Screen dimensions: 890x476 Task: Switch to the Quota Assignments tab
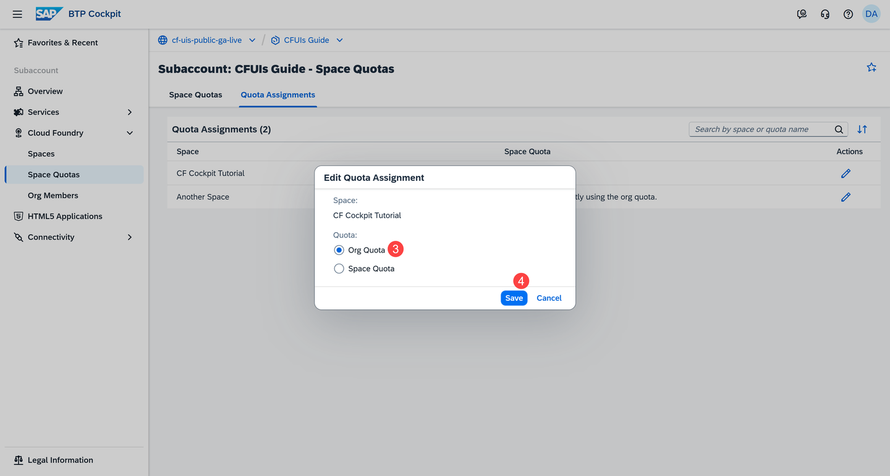[278, 95]
